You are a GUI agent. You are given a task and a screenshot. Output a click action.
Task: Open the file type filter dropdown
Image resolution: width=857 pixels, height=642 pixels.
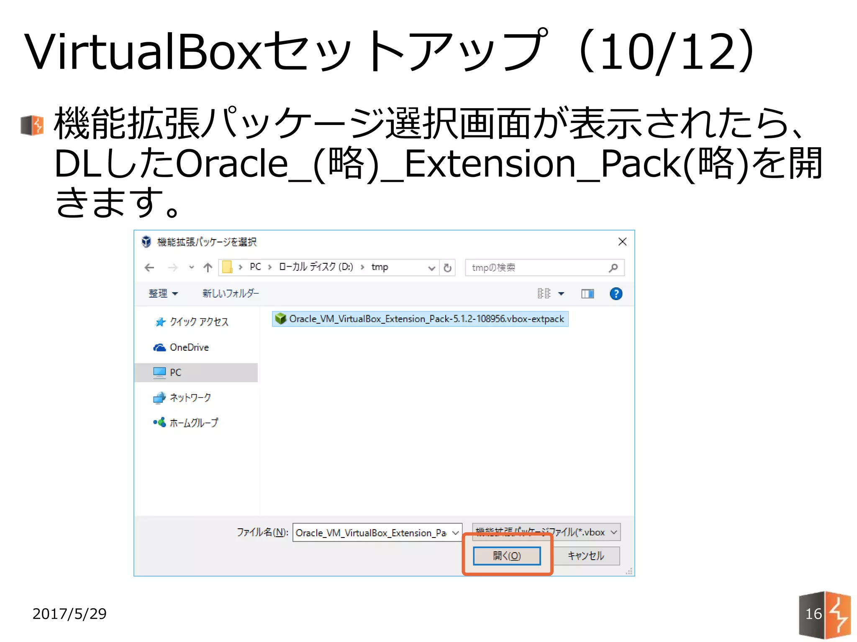click(x=546, y=532)
